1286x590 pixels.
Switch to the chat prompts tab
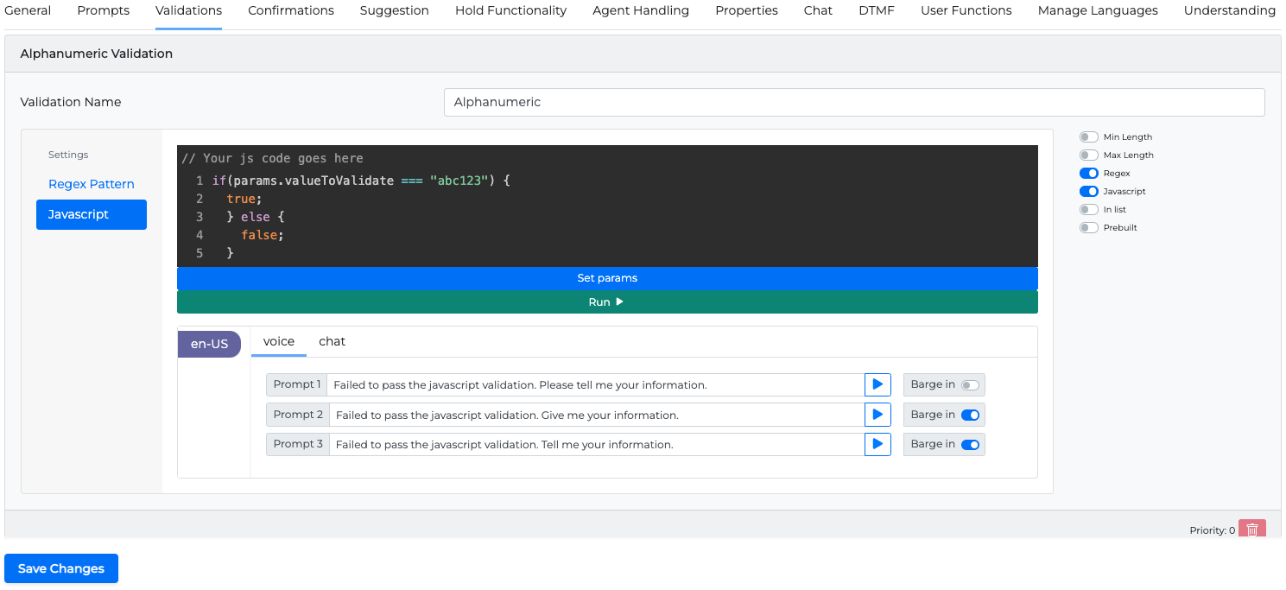332,341
